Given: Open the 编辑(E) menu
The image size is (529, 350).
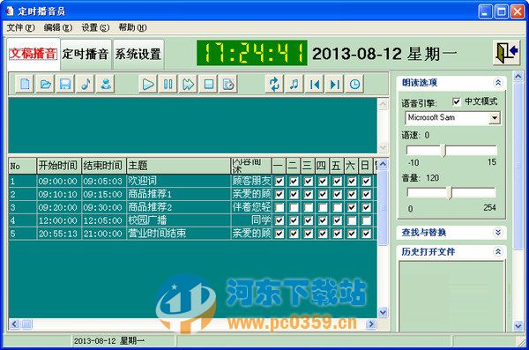Looking at the screenshot, I should coord(57,27).
